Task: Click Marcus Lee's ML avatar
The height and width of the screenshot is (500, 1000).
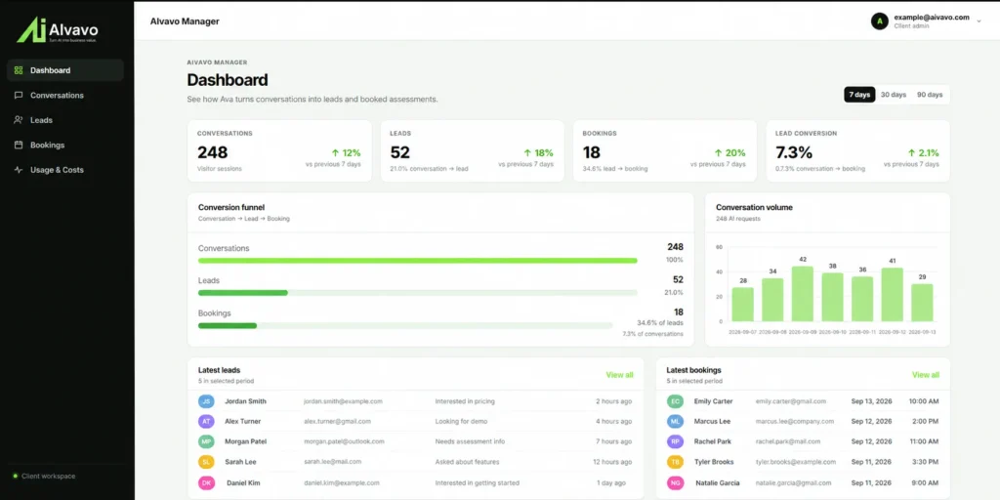Action: coord(675,422)
